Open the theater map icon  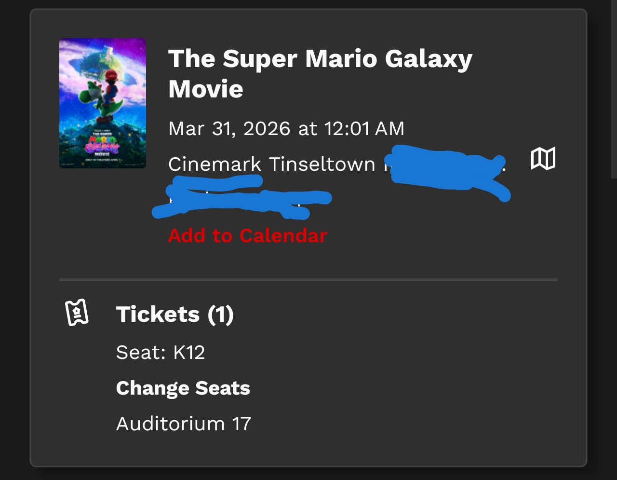pos(543,158)
